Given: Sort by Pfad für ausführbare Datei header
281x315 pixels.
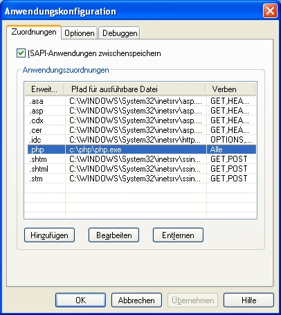Looking at the screenshot, I should pyautogui.click(x=135, y=89).
